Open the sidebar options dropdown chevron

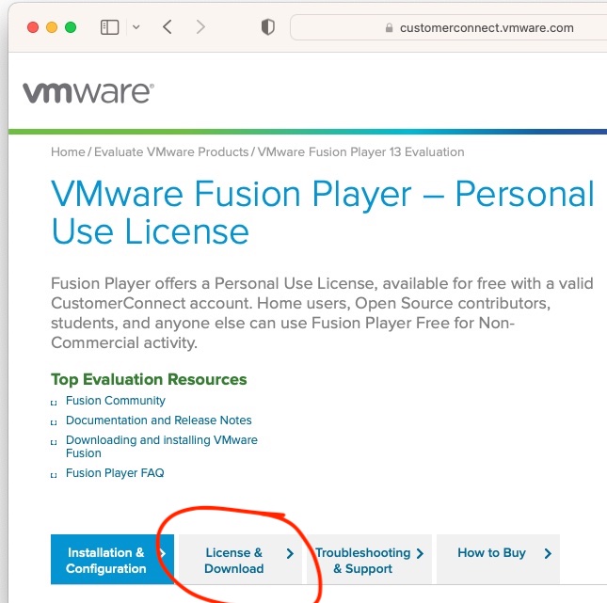coord(136,27)
